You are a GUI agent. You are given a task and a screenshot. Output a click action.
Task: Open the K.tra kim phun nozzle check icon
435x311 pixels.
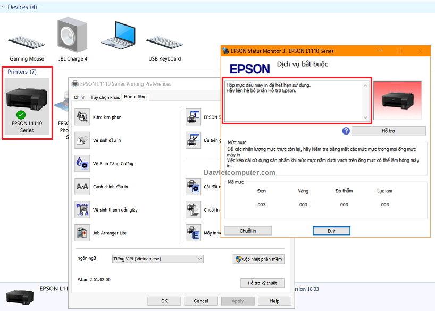(82, 117)
